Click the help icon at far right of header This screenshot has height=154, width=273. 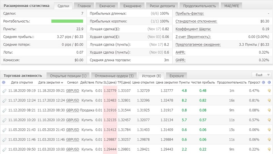(269, 82)
